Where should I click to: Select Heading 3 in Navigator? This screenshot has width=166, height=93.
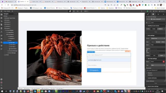coord(11,36)
